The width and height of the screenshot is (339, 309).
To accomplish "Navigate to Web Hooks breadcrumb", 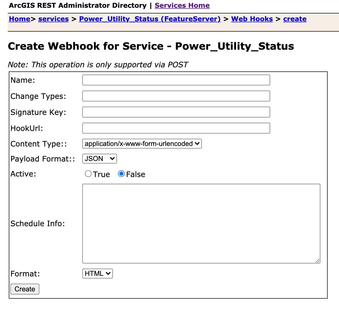I will (252, 19).
